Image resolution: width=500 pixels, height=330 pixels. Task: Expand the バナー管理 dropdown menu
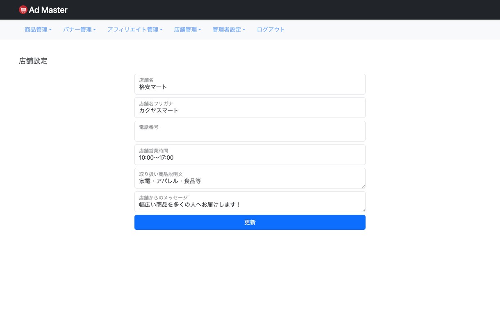click(80, 29)
